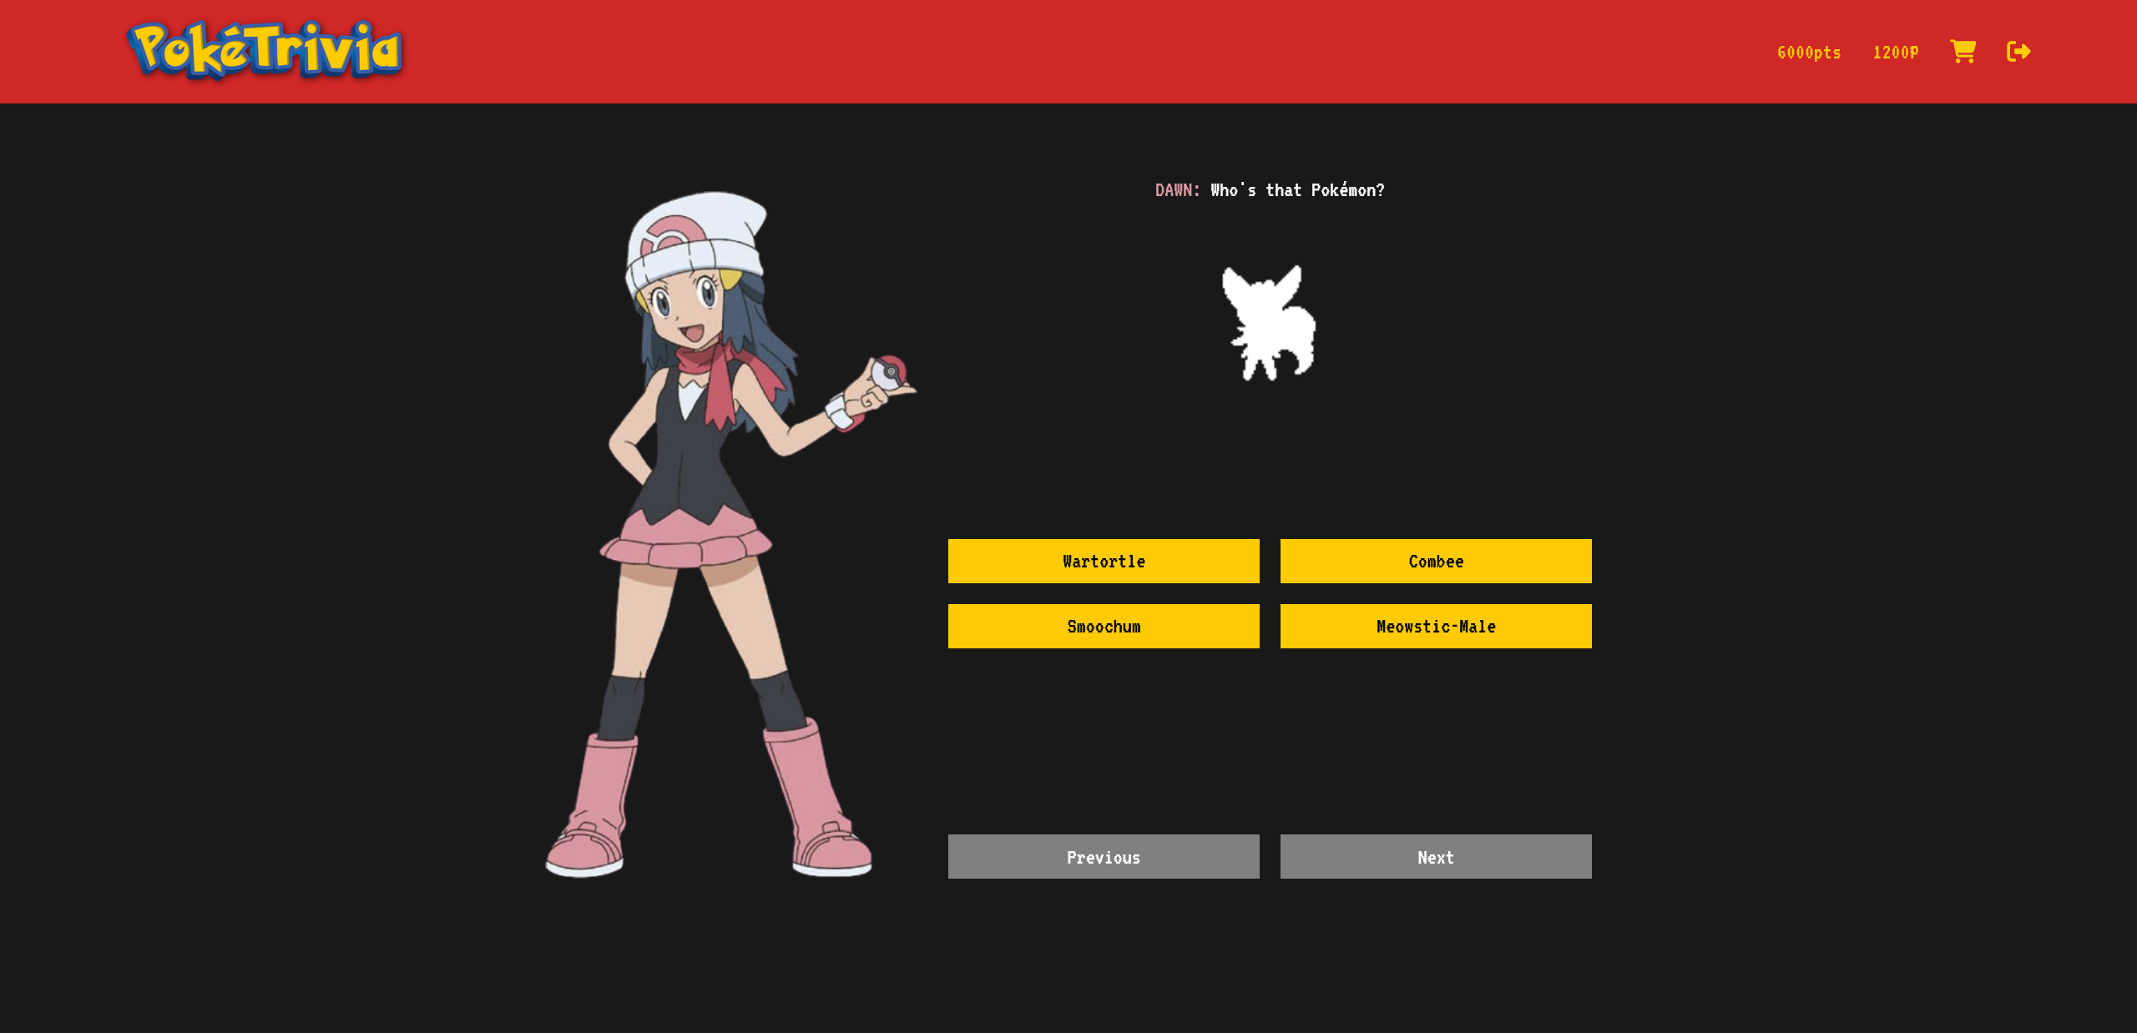2137x1033 pixels.
Task: Advance with the Next button
Action: (x=1435, y=856)
